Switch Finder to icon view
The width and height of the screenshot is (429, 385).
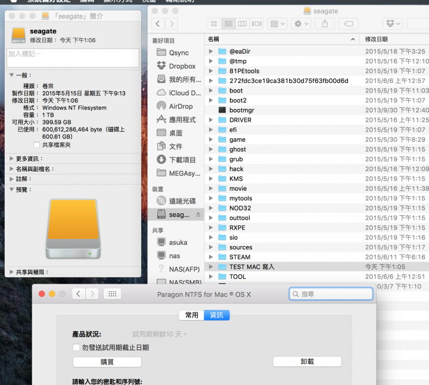[x=214, y=24]
